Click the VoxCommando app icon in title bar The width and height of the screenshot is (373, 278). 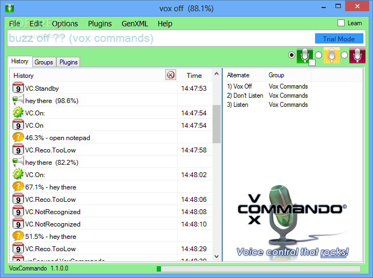pyautogui.click(x=10, y=8)
